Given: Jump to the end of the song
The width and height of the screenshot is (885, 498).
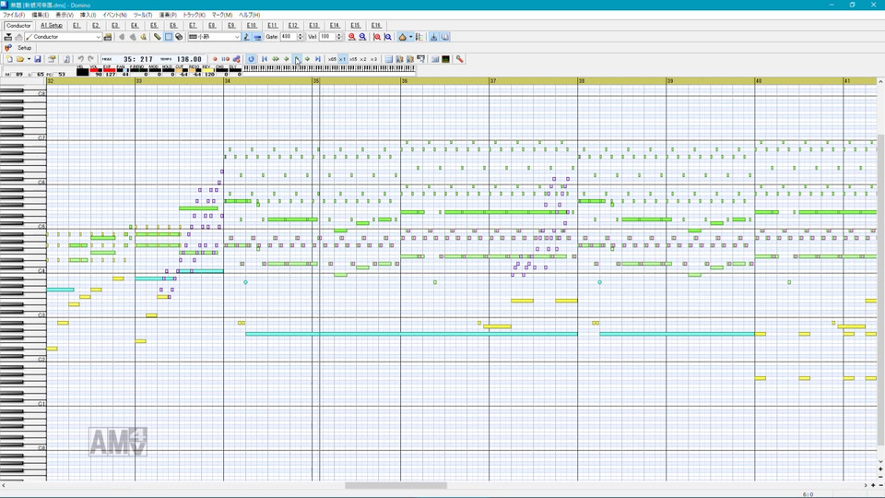Looking at the screenshot, I should [x=318, y=59].
